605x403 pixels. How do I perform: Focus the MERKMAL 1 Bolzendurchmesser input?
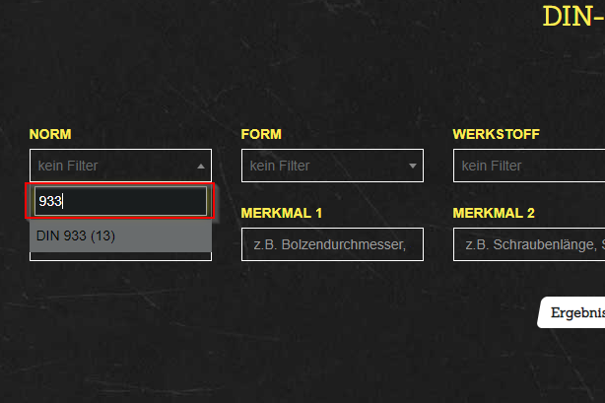tap(332, 244)
